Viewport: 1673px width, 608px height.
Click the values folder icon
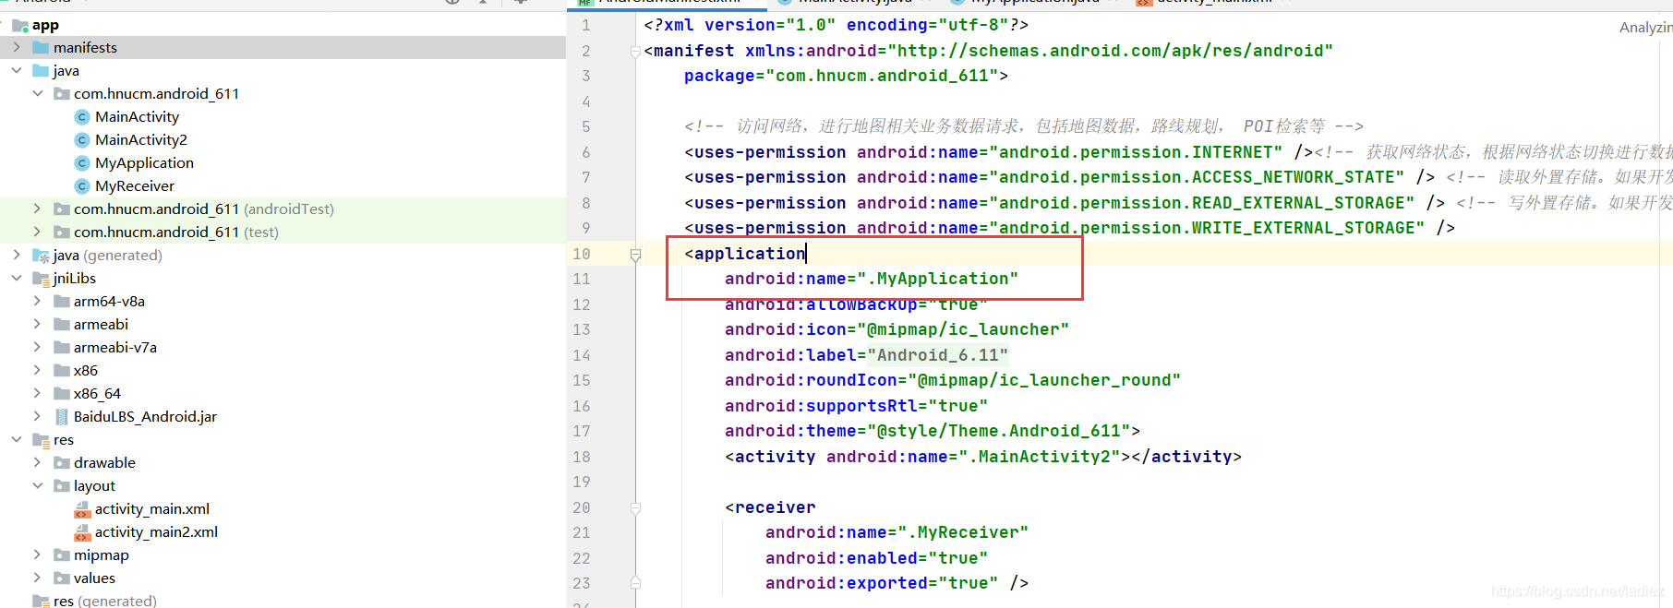62,578
